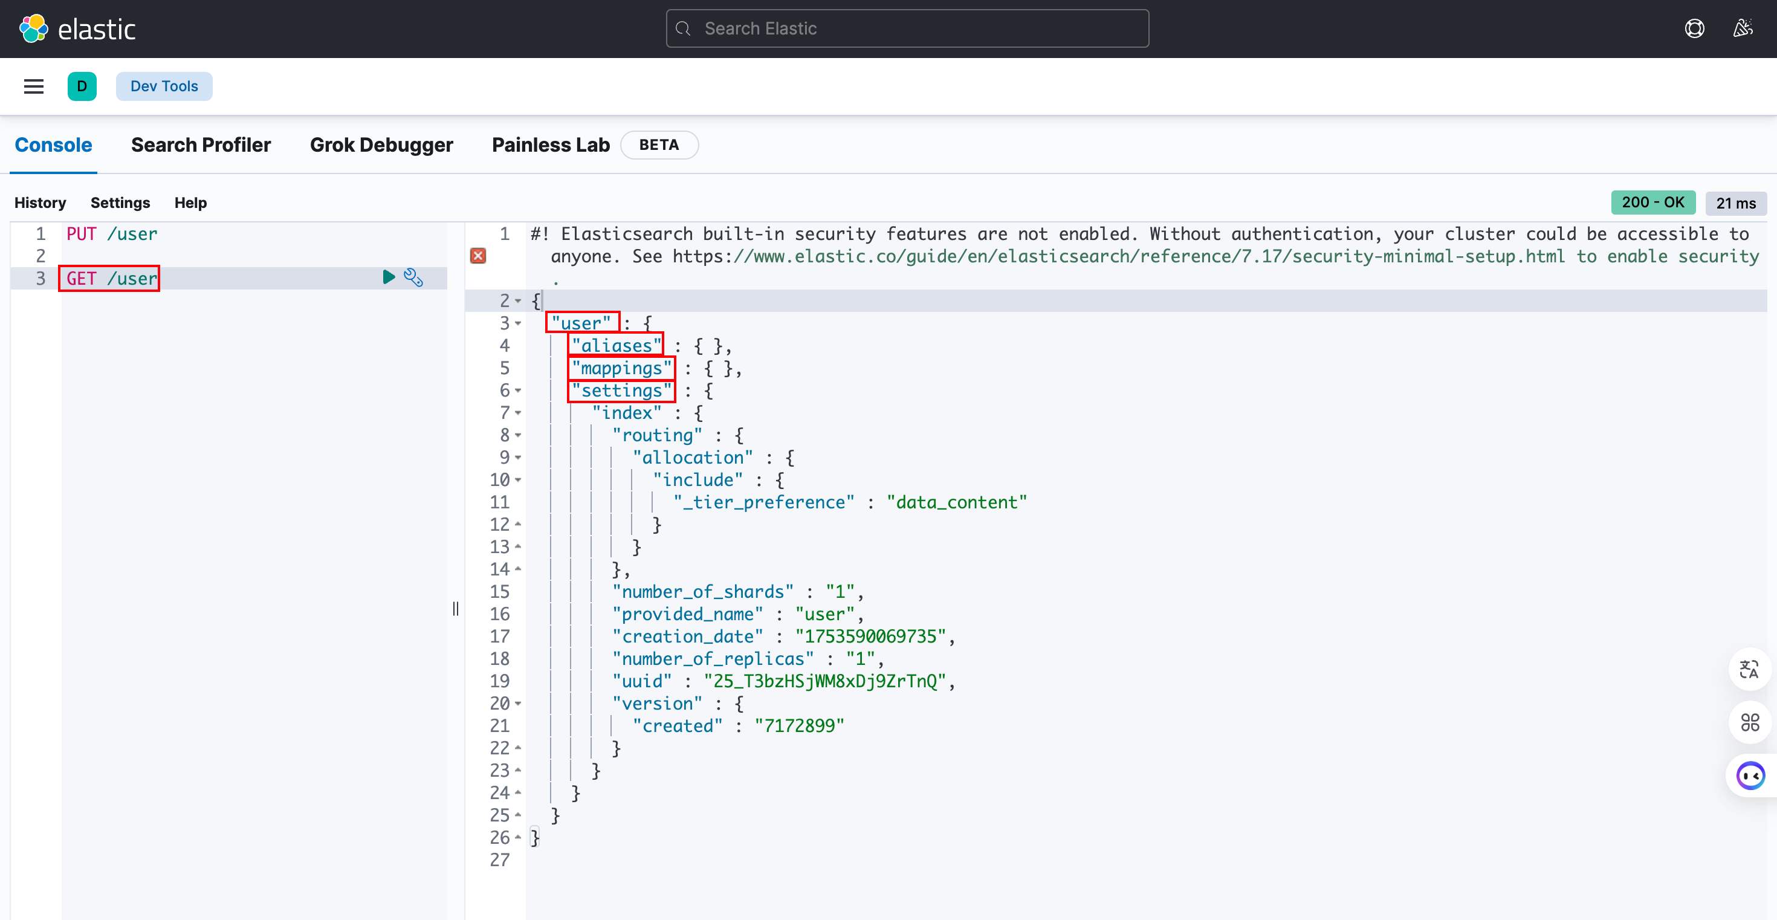Click the PUT /user request line
This screenshot has height=920, width=1777.
click(x=112, y=234)
